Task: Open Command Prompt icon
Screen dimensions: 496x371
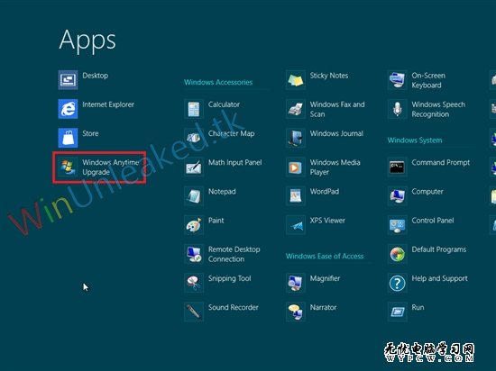Action: (398, 167)
